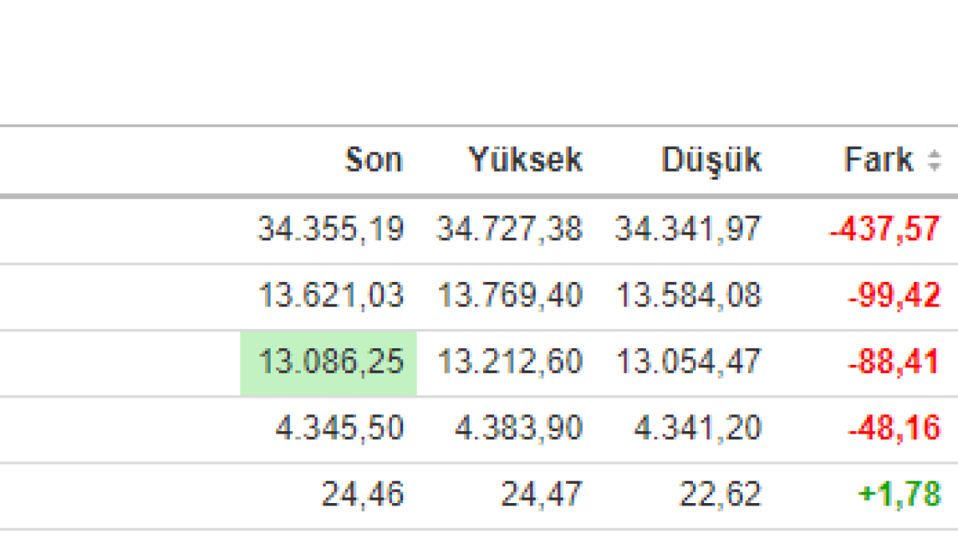Click the Yüksek value 4.383,90
958x539 pixels.
coord(518,429)
